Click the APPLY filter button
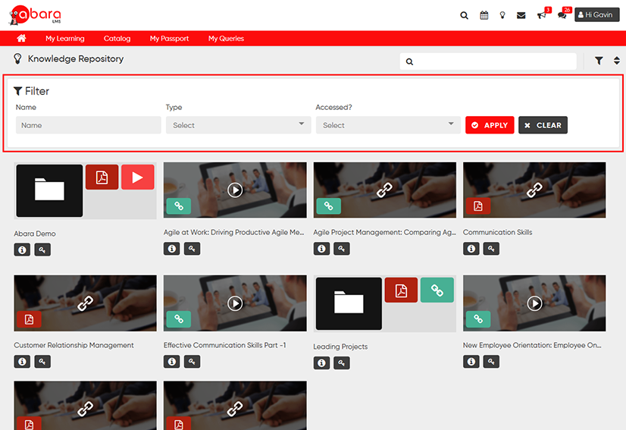The width and height of the screenshot is (626, 430). 490,125
